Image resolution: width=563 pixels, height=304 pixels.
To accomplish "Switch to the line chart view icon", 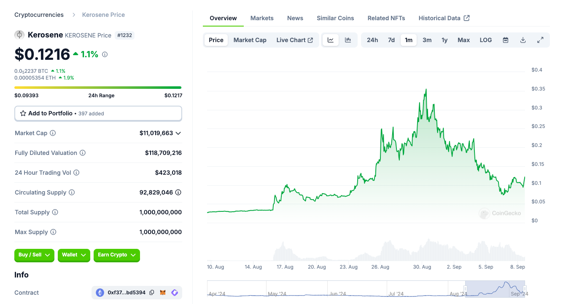I will [x=331, y=40].
